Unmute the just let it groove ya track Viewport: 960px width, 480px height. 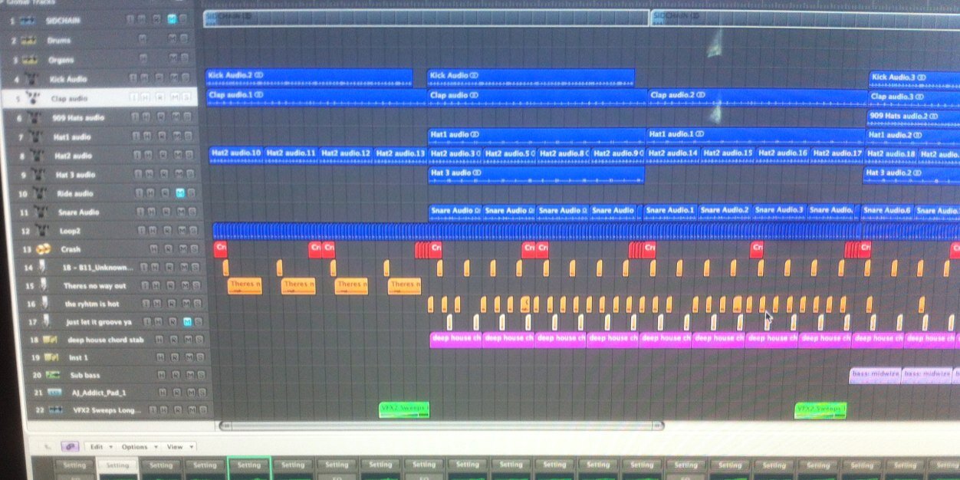tap(186, 322)
